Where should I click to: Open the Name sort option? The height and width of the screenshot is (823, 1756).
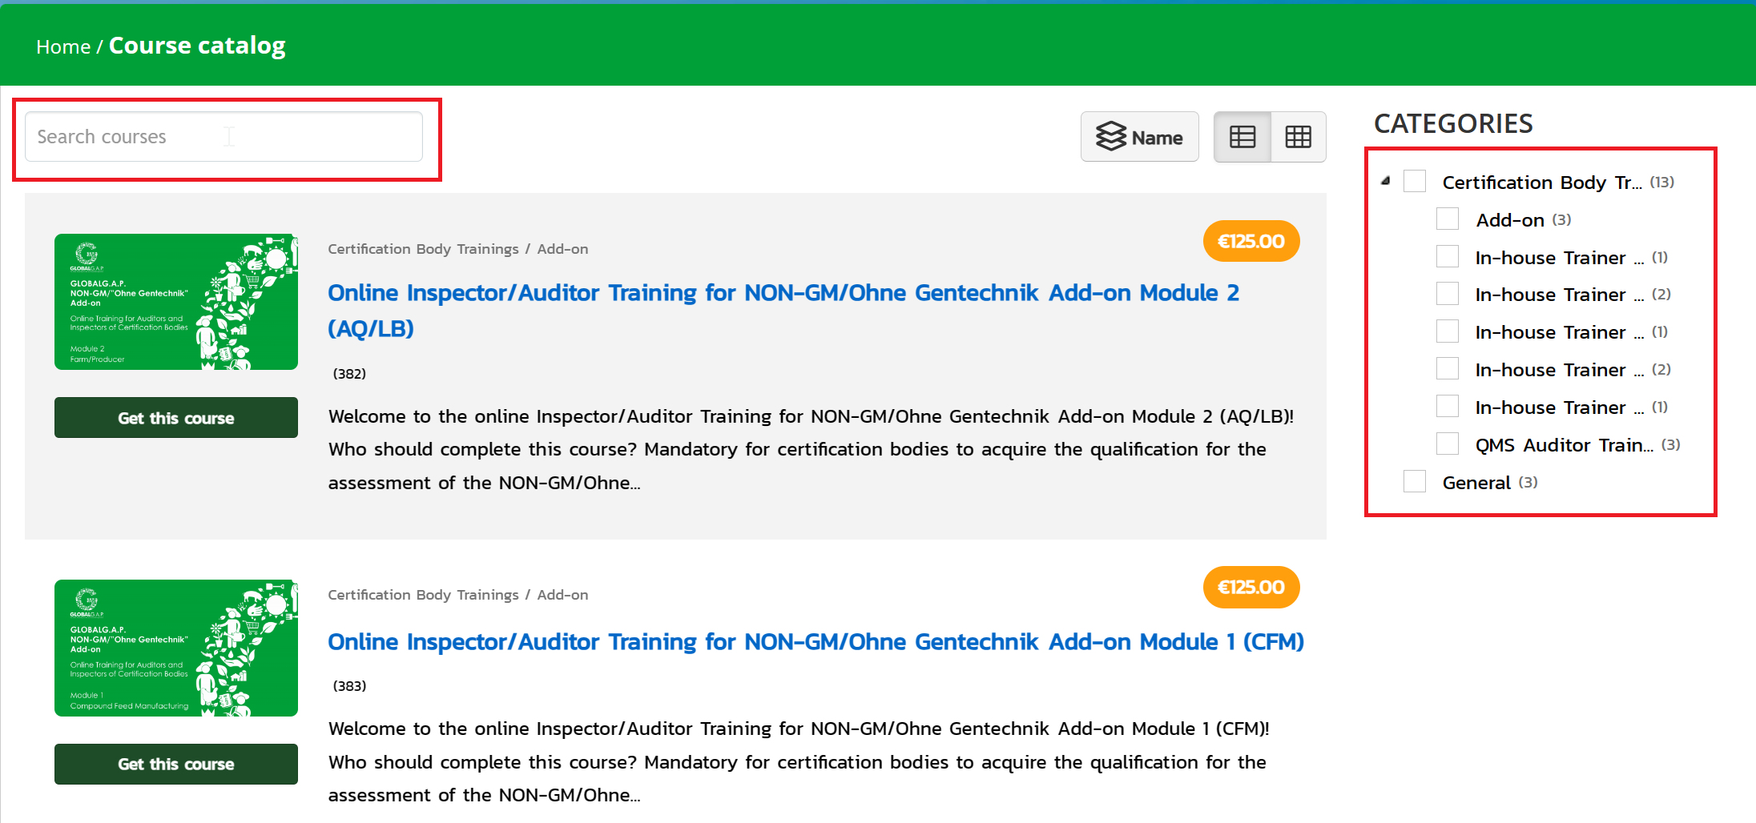1139,137
